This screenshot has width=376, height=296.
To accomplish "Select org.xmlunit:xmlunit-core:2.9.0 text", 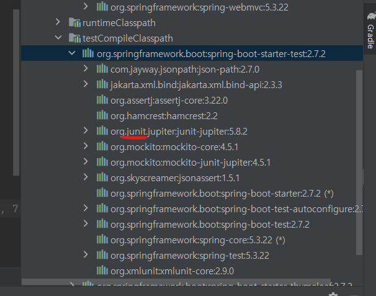I will tap(172, 271).
